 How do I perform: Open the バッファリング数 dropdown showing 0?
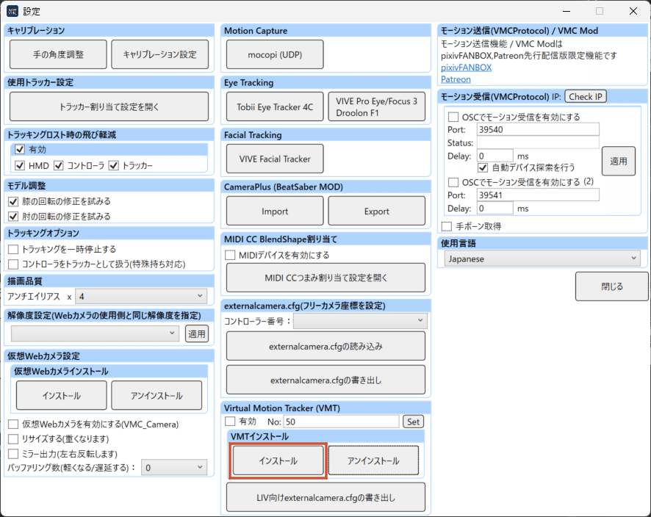[x=174, y=468]
